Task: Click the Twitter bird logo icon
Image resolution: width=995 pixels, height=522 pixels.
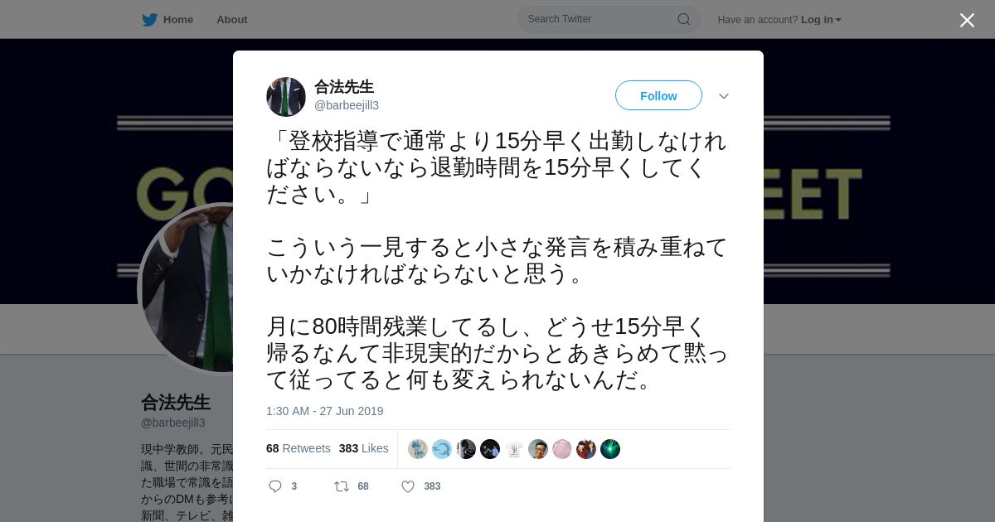Action: click(149, 19)
